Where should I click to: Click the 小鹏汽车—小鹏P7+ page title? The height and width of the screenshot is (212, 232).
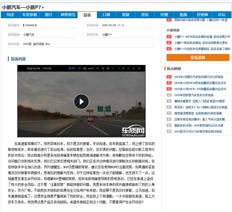[x=23, y=7]
